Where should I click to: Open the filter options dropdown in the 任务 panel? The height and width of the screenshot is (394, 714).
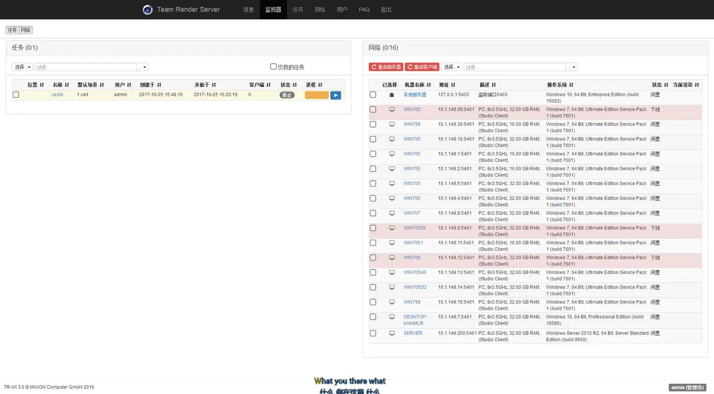click(143, 67)
